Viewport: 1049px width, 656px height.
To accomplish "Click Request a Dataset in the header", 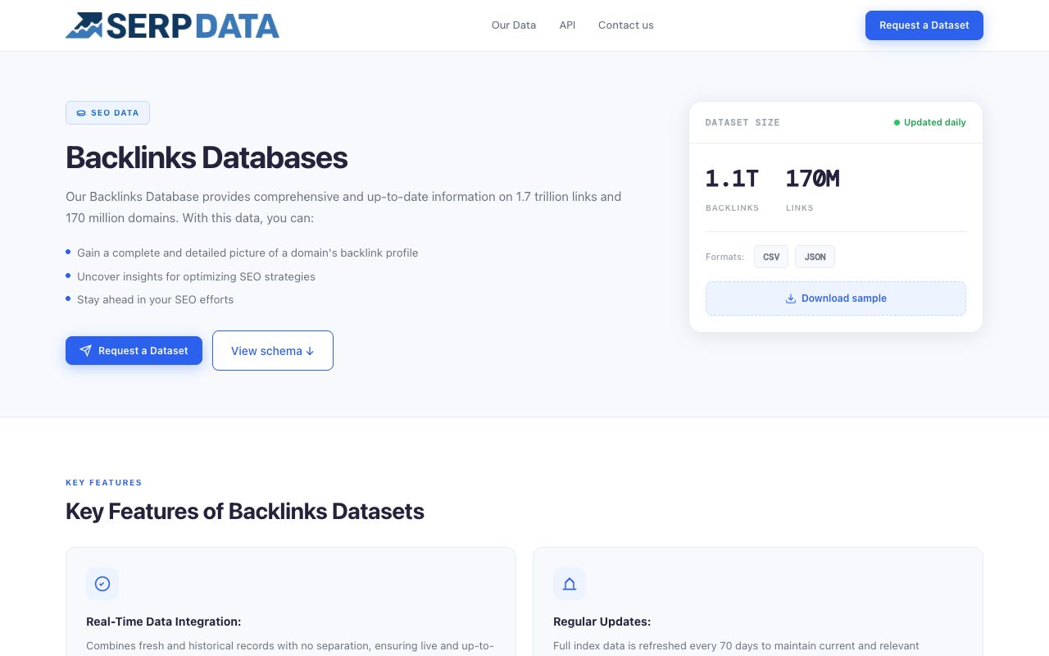I will 924,25.
